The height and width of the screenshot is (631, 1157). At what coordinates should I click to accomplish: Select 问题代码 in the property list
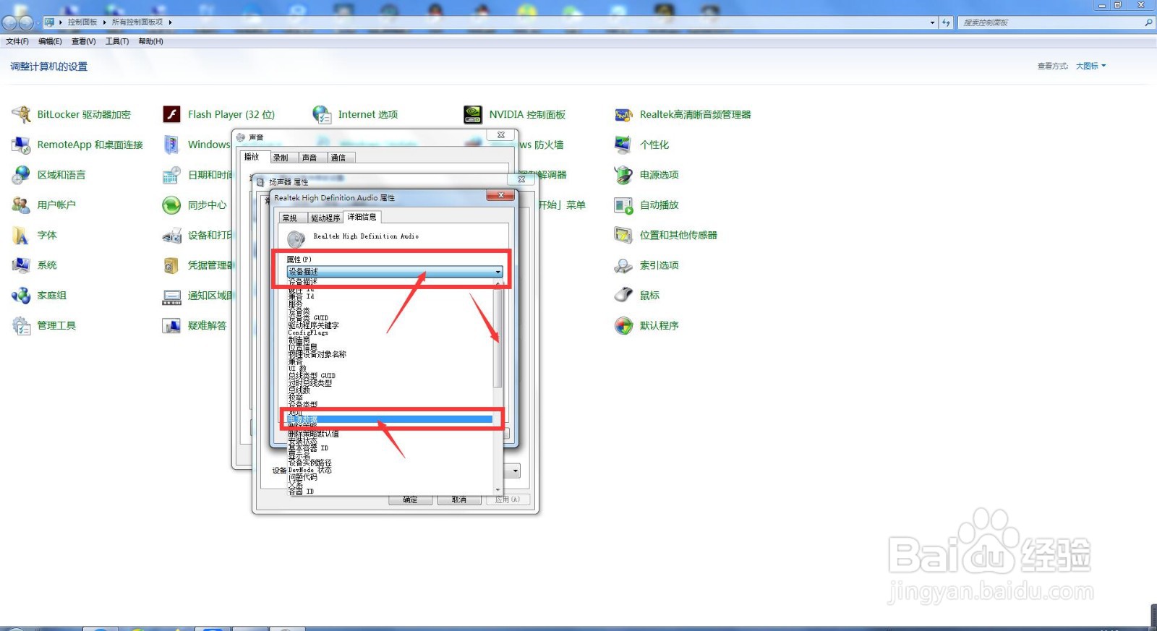tap(390, 477)
